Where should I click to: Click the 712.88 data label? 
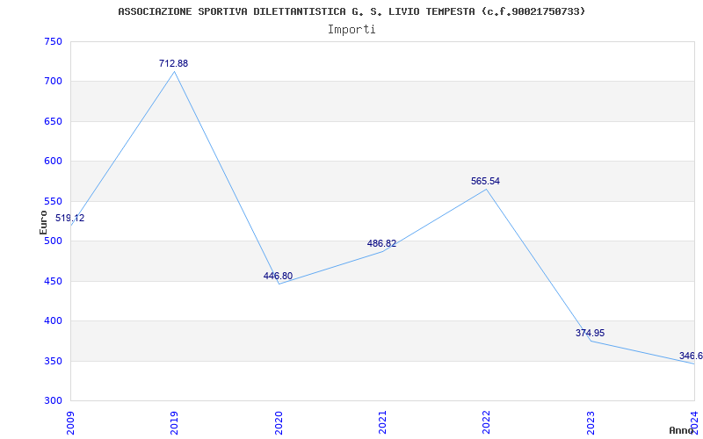pos(173,63)
